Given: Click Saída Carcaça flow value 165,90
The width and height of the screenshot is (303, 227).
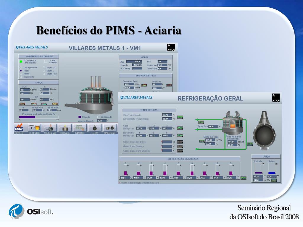Looking at the screenshot, I should (210, 140).
